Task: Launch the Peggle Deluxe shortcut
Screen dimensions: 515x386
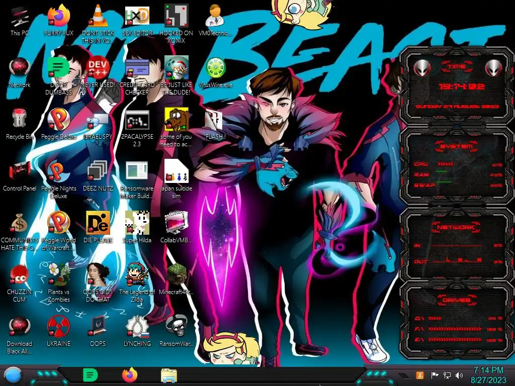Action: (58, 124)
